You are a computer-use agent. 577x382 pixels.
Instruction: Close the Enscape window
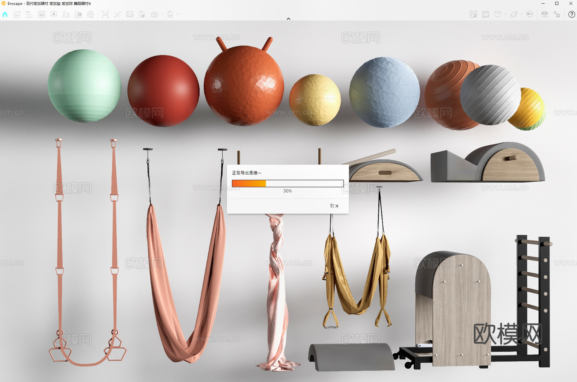pos(571,4)
